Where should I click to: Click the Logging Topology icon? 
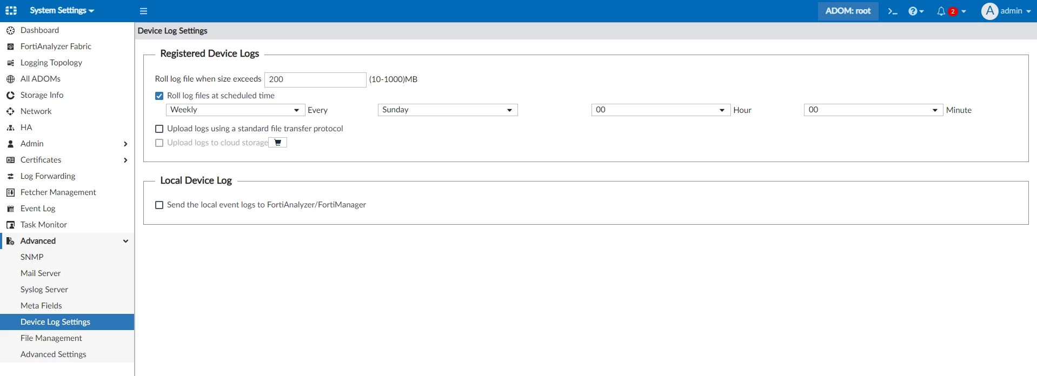[x=10, y=63]
